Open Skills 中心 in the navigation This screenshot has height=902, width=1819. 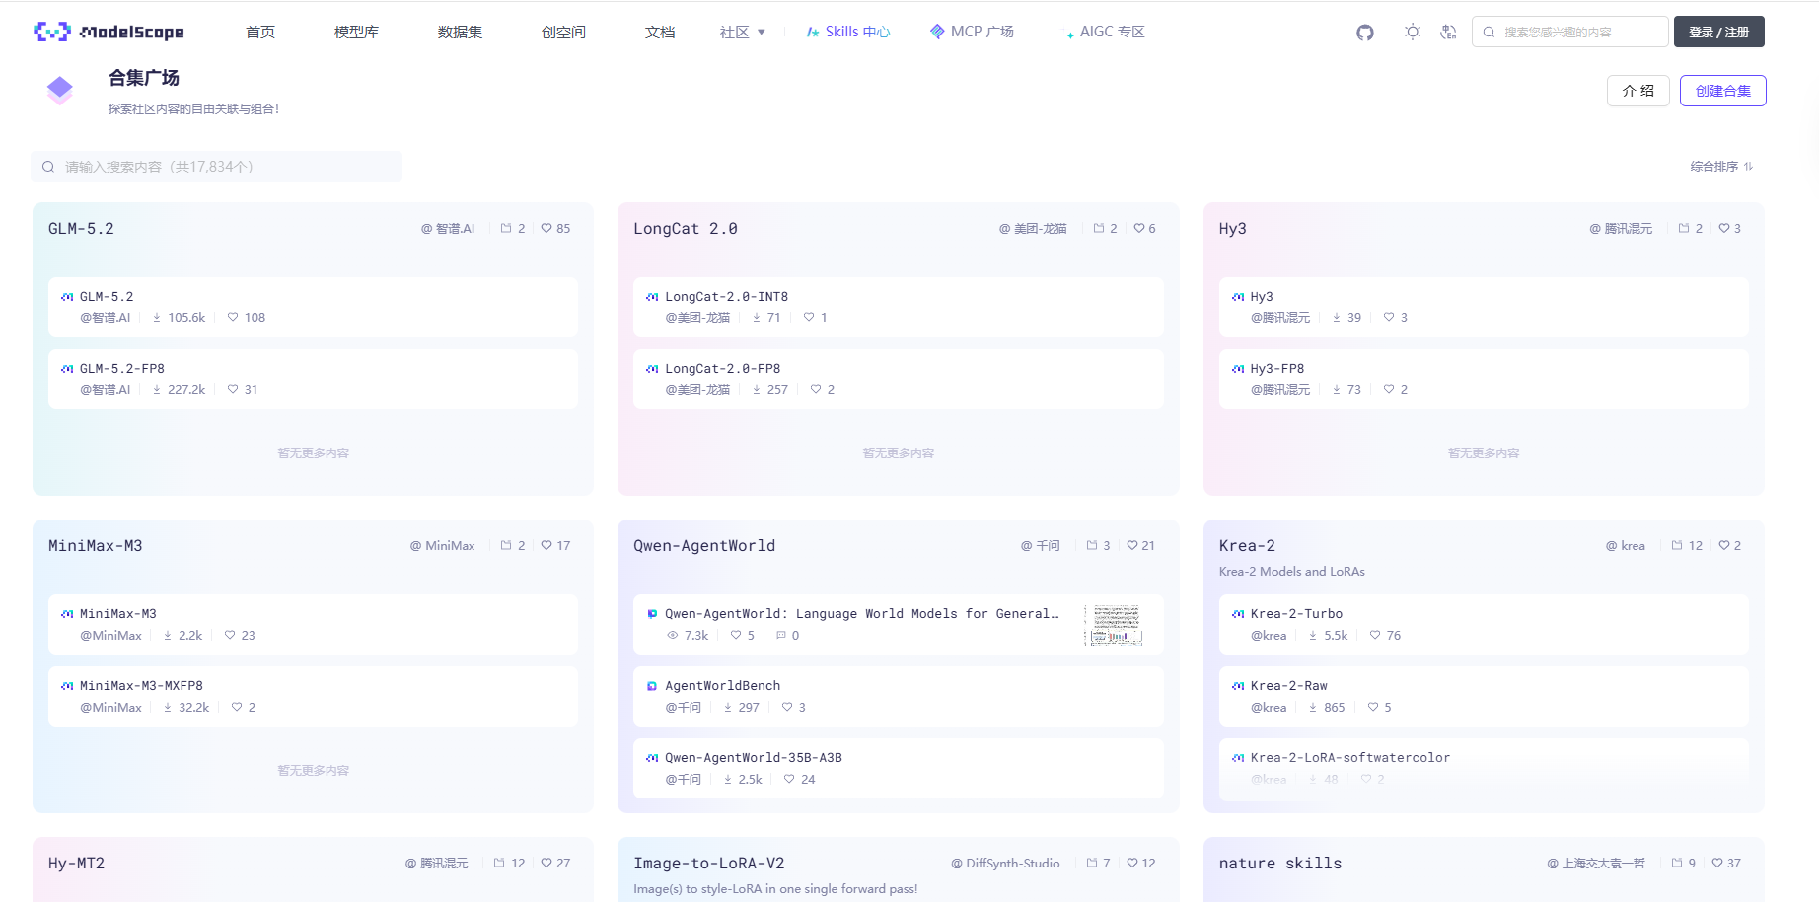(x=848, y=33)
